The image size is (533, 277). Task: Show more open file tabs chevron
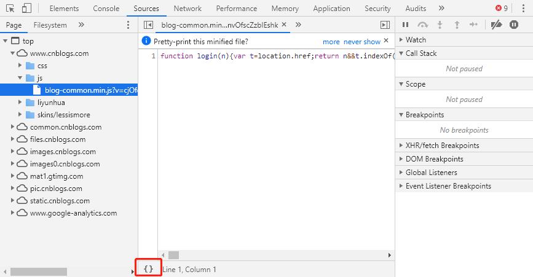pos(298,25)
